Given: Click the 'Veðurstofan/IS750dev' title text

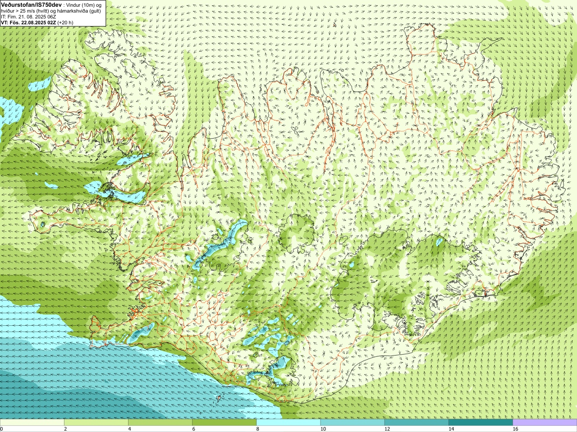Looking at the screenshot, I should click(x=31, y=4).
